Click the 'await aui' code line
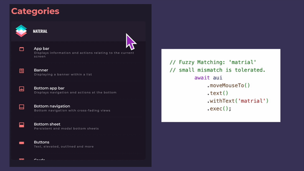Image resolution: width=304 pixels, height=171 pixels. coord(208,78)
